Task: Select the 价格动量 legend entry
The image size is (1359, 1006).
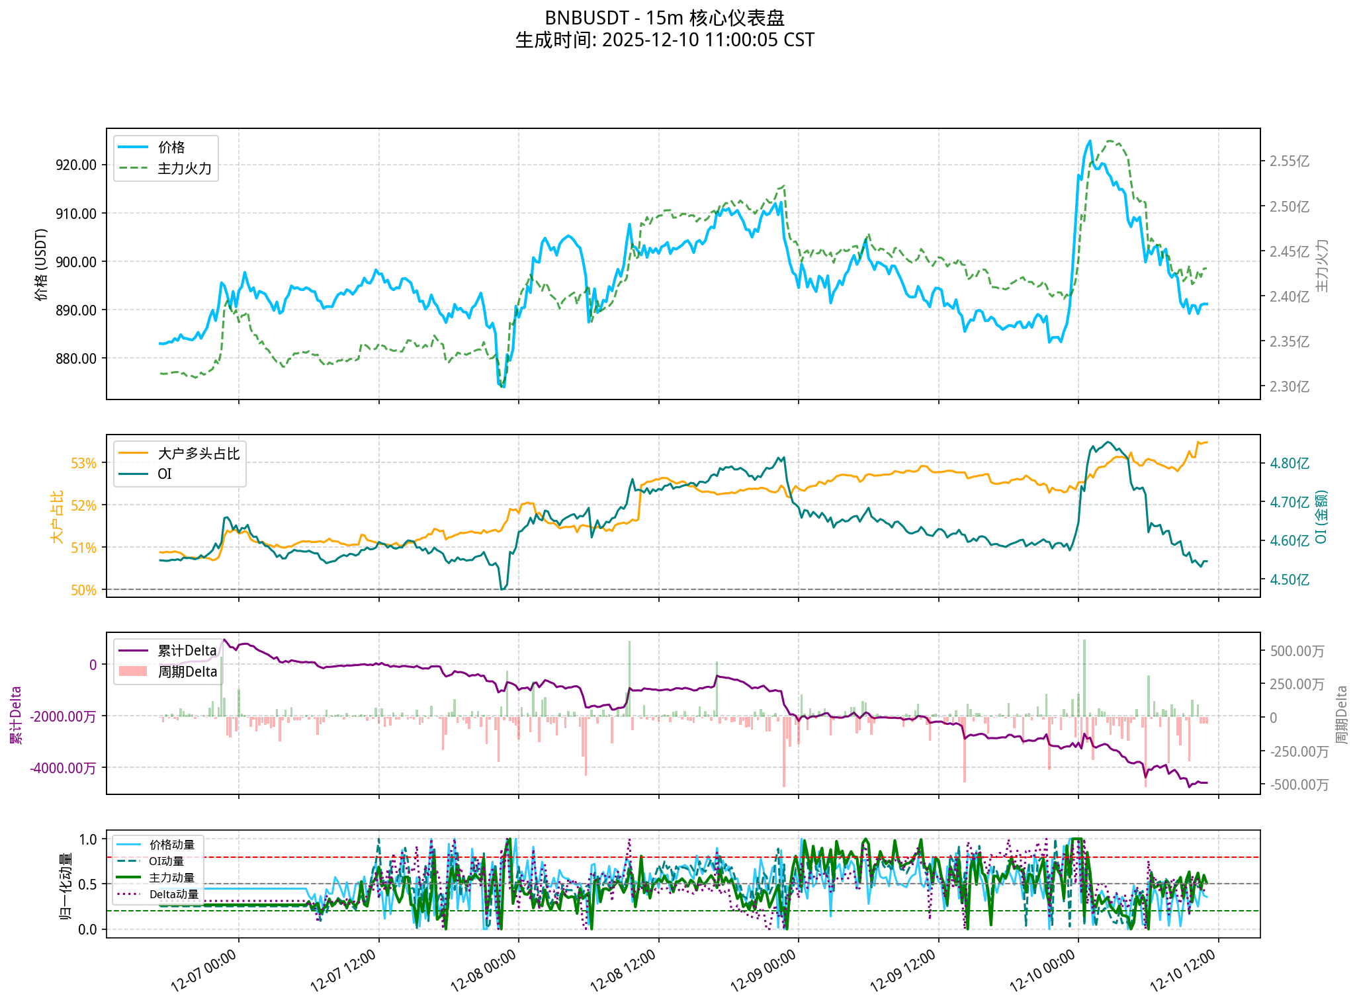Action: [171, 845]
